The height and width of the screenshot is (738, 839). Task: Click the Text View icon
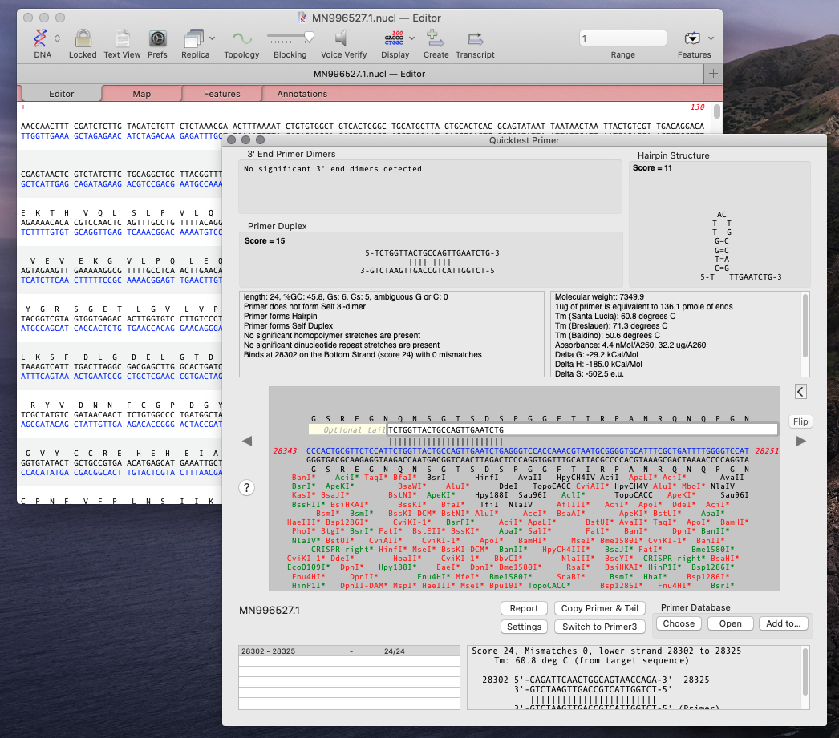[121, 38]
